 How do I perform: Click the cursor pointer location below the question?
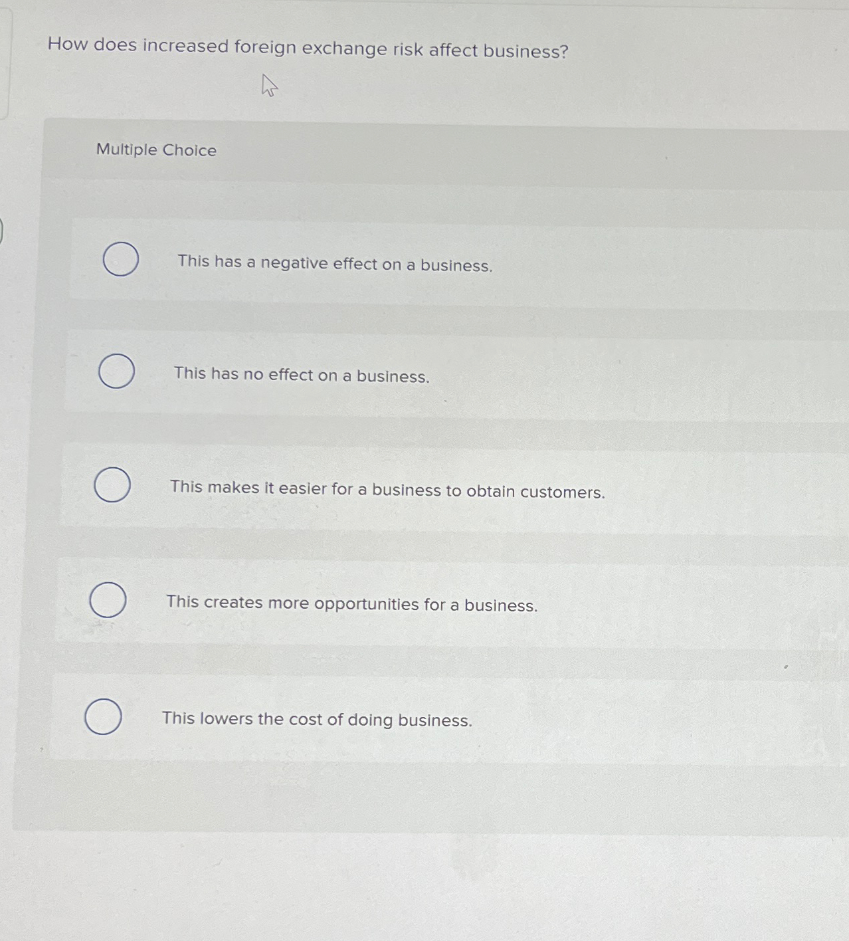pyautogui.click(x=268, y=85)
